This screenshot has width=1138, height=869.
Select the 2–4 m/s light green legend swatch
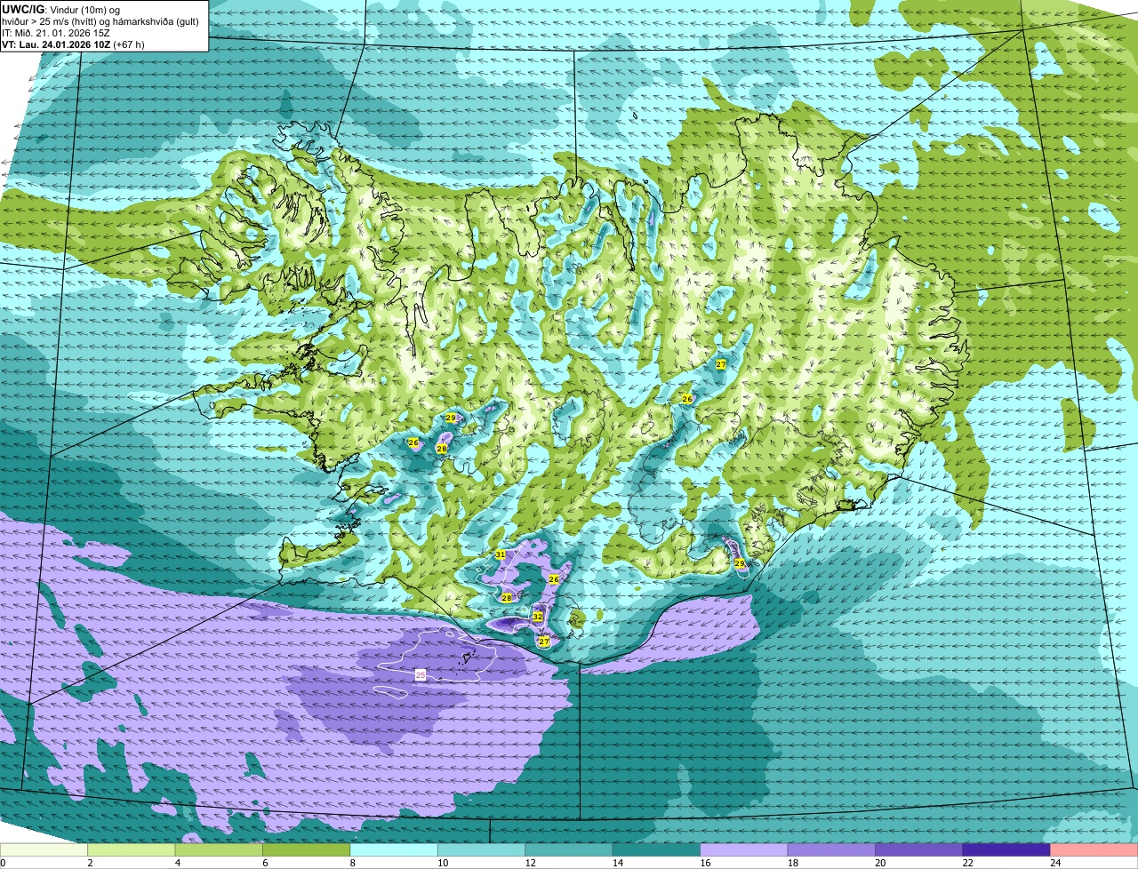[132, 849]
